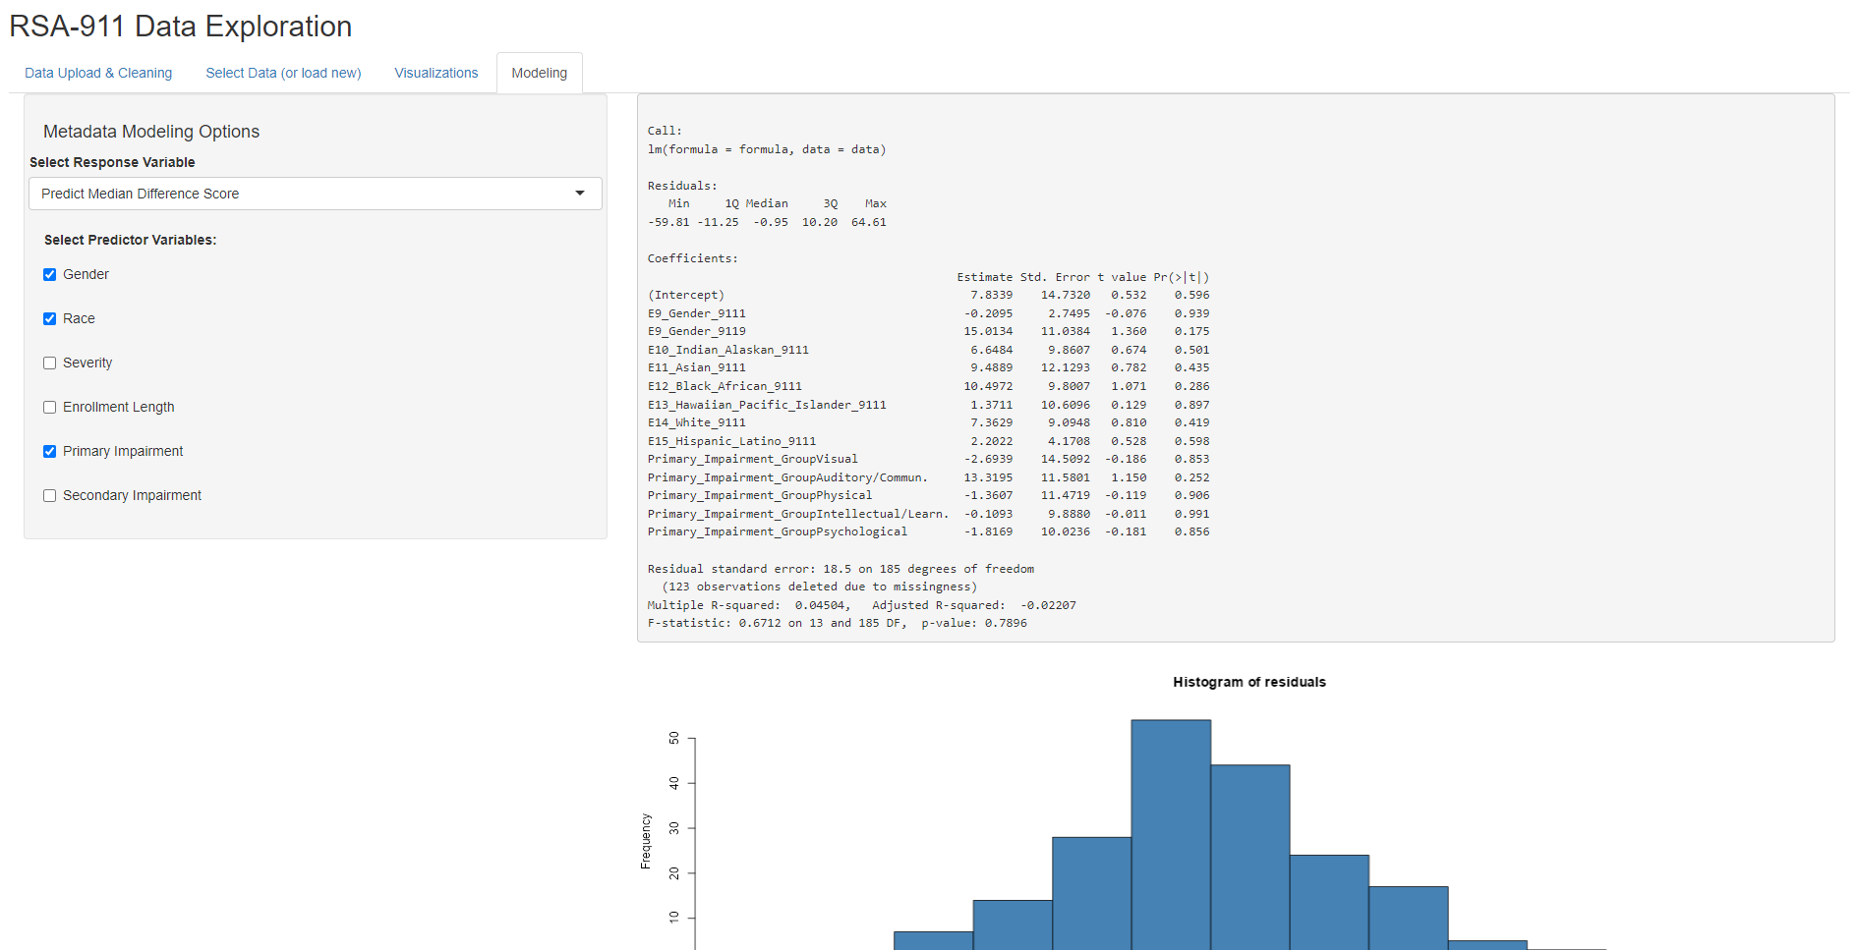The height and width of the screenshot is (950, 1856).
Task: Click the RSA-911 Data Exploration page title
Action: 181,27
